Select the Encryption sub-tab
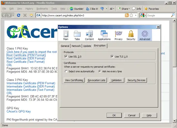Viewport: 177px width, 128px height. (100, 46)
